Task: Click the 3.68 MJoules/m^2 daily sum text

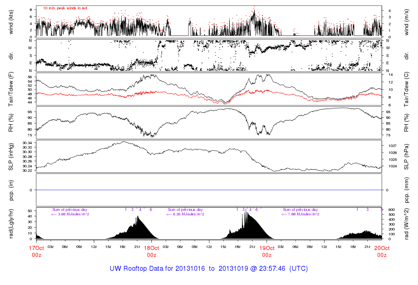Action: pos(70,214)
